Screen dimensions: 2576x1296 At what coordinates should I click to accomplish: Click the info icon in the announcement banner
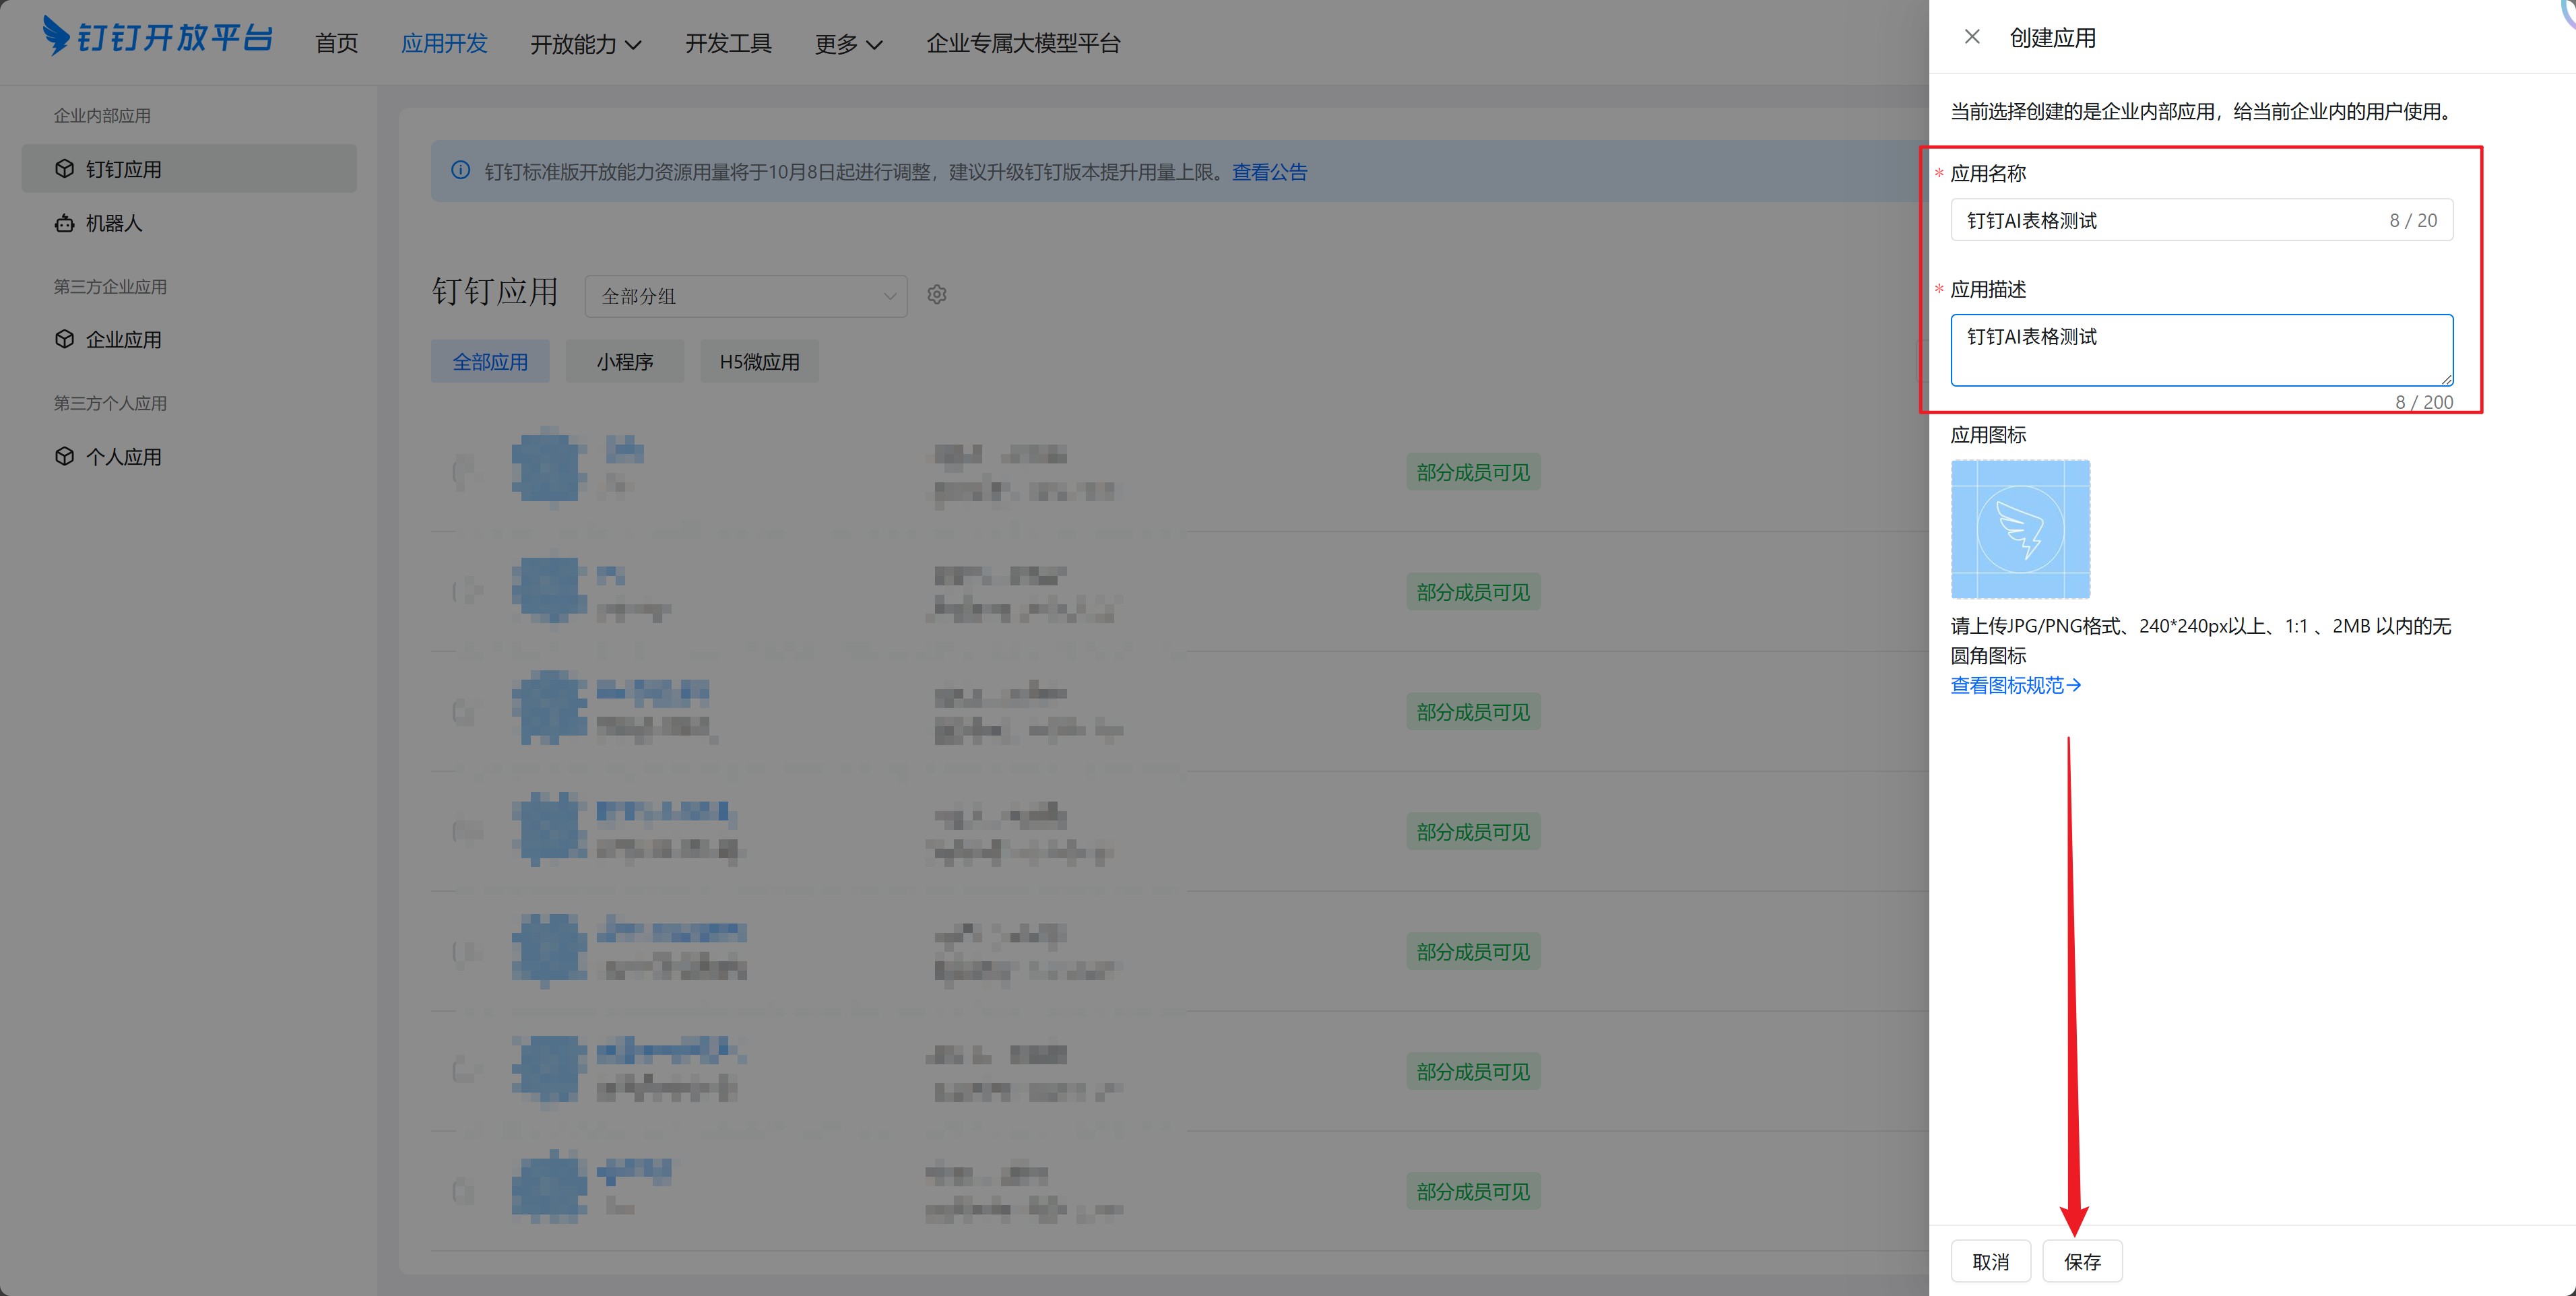pyautogui.click(x=461, y=171)
